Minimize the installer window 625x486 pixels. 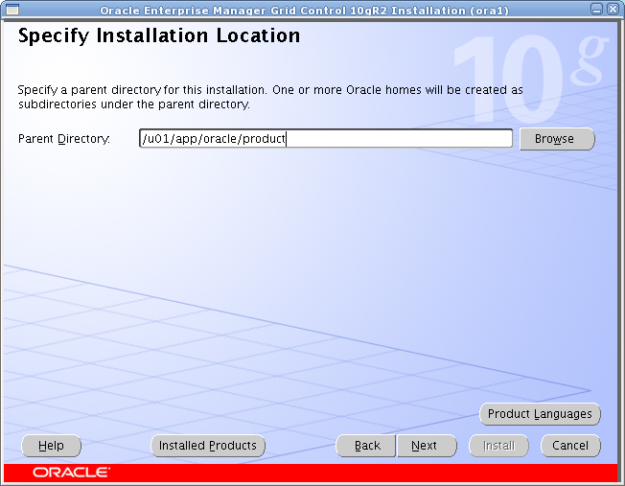(x=596, y=10)
